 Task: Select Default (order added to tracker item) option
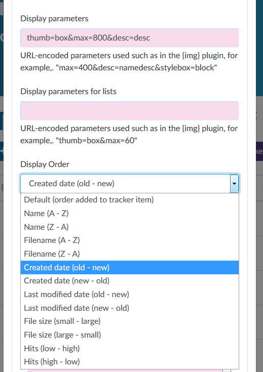click(x=130, y=200)
